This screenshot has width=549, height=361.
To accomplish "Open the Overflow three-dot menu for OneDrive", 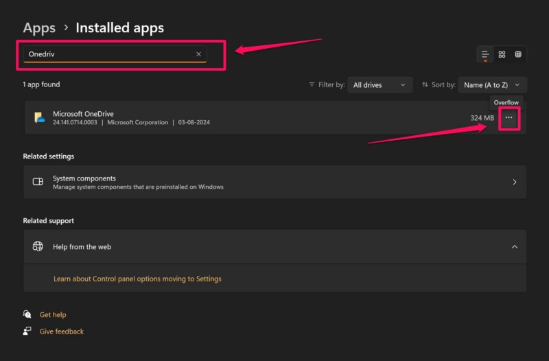I will tap(509, 118).
